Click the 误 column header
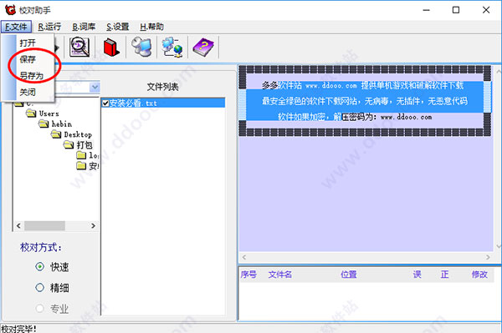 pyautogui.click(x=417, y=275)
